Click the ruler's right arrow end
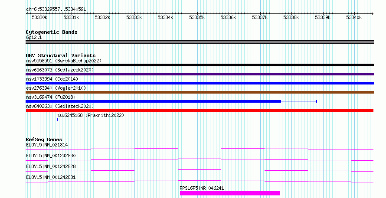 coord(373,14)
